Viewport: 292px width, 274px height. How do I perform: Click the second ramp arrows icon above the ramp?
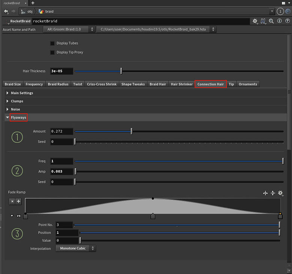tap(273, 193)
